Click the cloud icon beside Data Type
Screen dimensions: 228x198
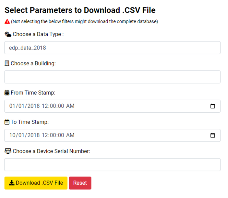click(x=8, y=34)
